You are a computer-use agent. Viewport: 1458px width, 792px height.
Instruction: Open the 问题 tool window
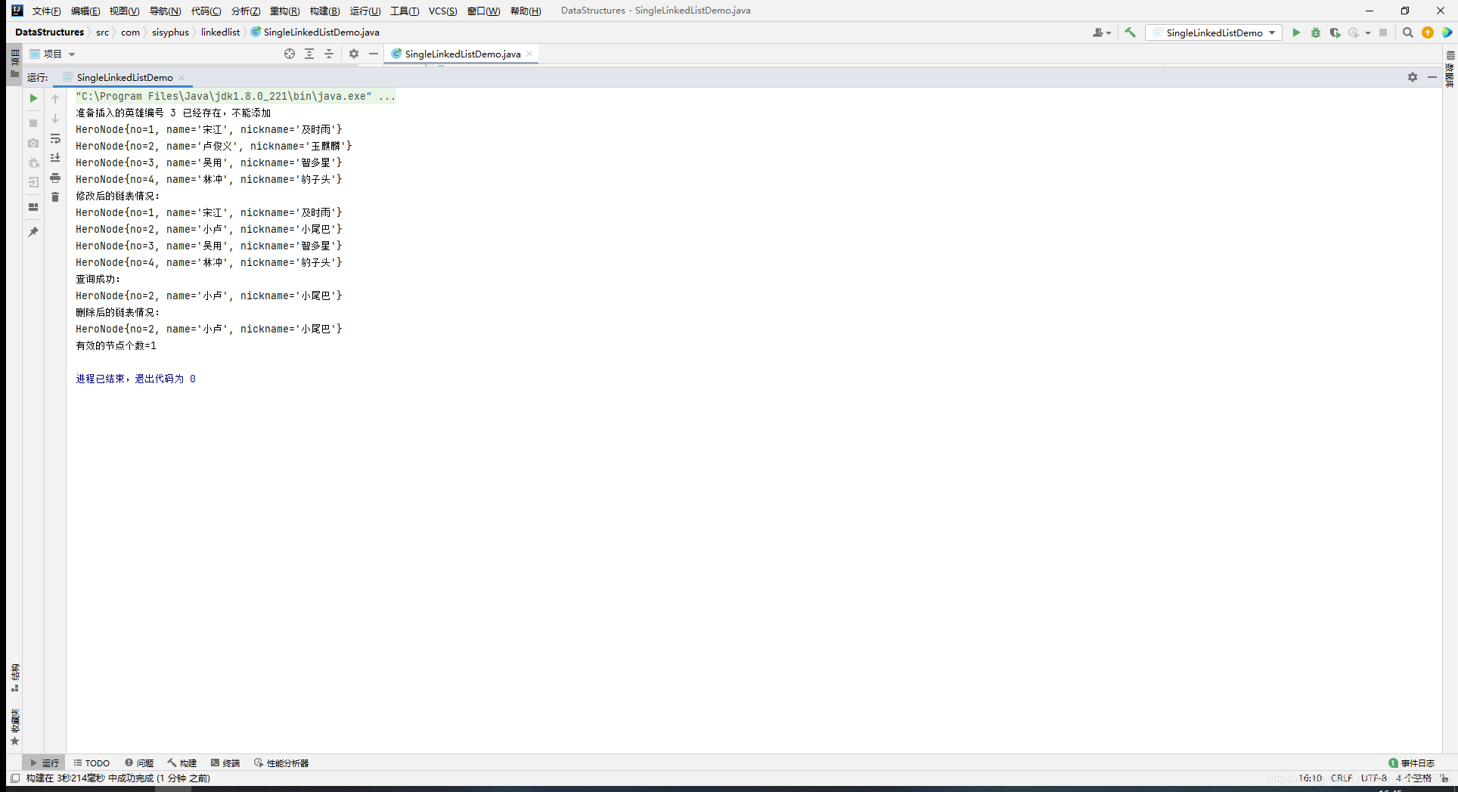139,763
